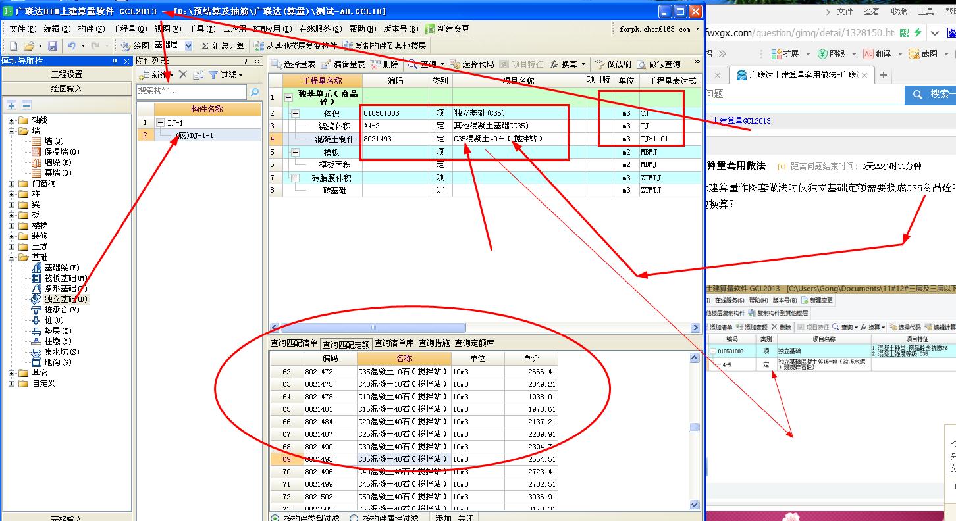Viewport: 956px width, 521px height.
Task: Click 选择量表 toolbar button
Action: pos(293,64)
